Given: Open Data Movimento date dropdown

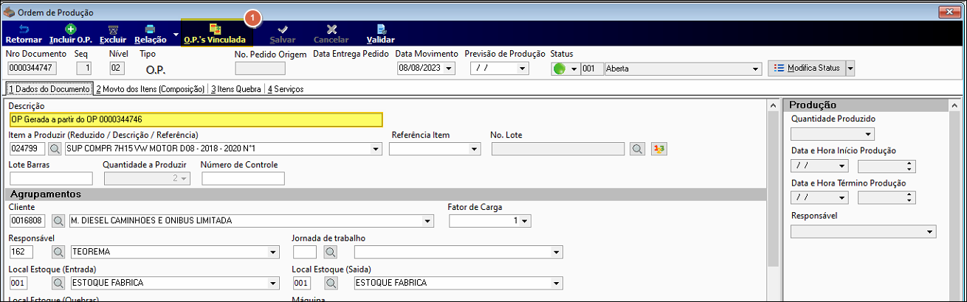Looking at the screenshot, I should coord(450,69).
